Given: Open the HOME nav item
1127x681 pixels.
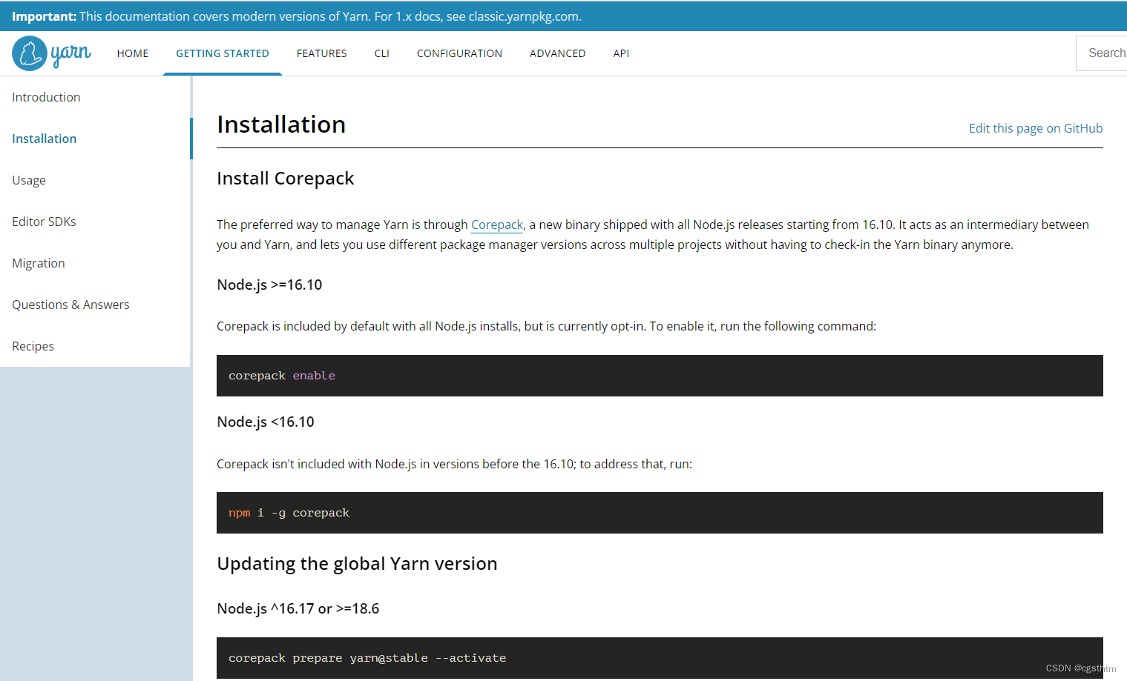Looking at the screenshot, I should 133,53.
